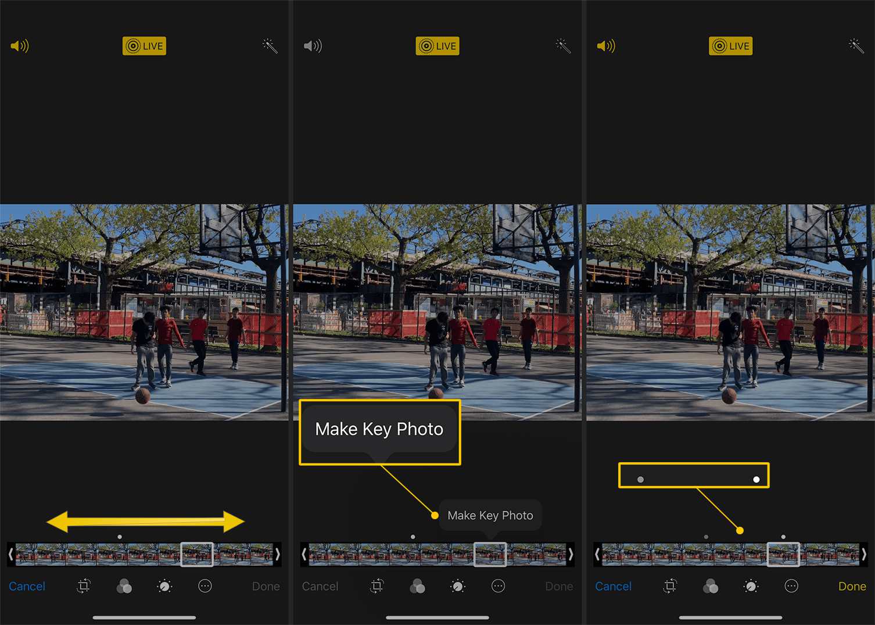Viewport: 875px width, 625px height.
Task: Tap Done in the left phone screen
Action: tap(266, 586)
